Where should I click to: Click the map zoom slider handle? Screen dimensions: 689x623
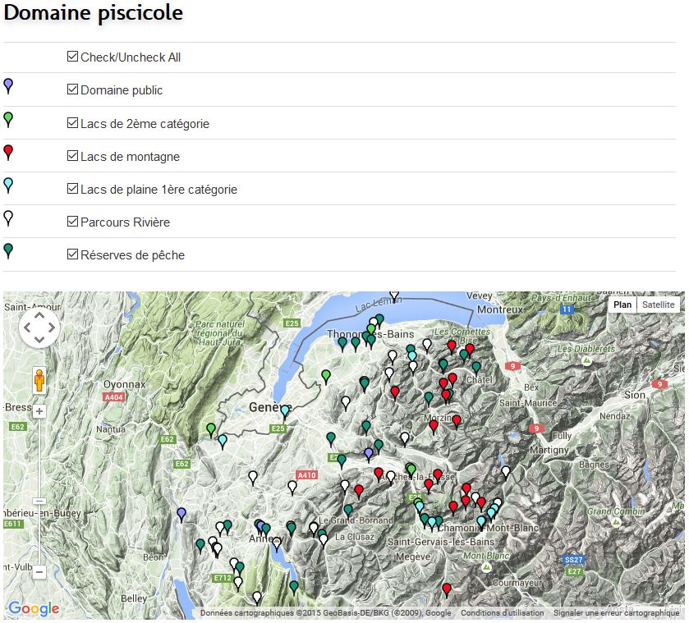39,501
